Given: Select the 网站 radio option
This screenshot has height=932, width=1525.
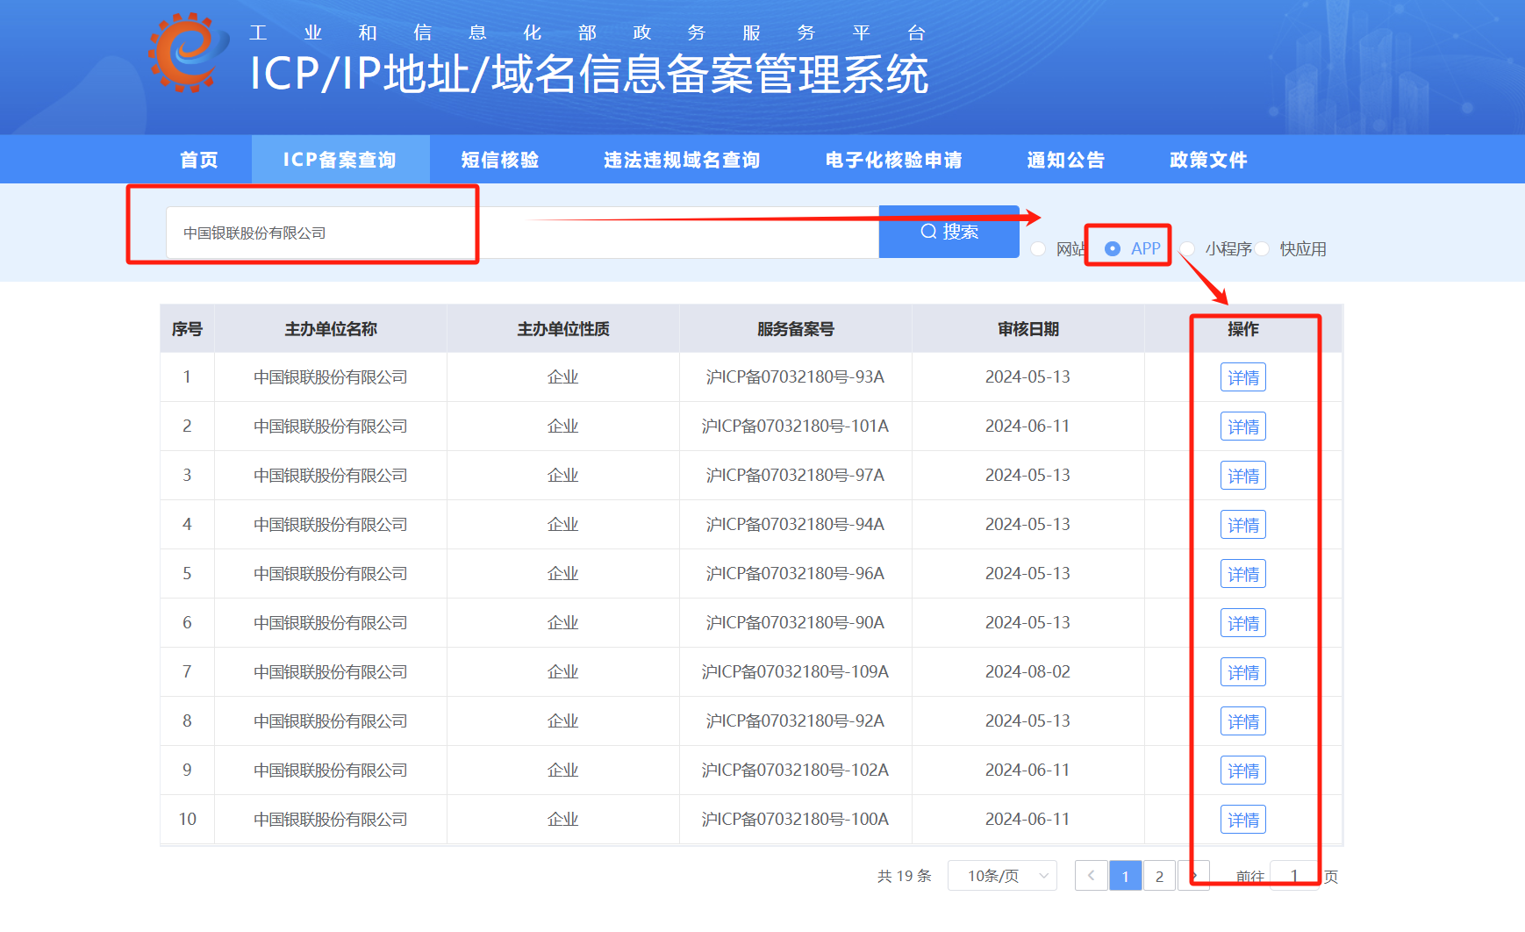Looking at the screenshot, I should (1038, 249).
